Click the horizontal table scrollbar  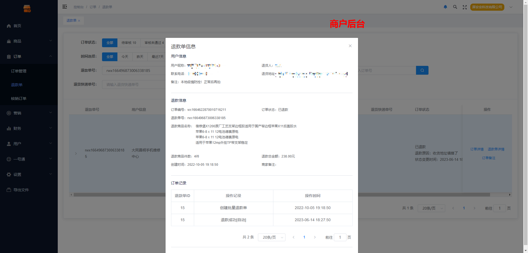(x=282, y=195)
